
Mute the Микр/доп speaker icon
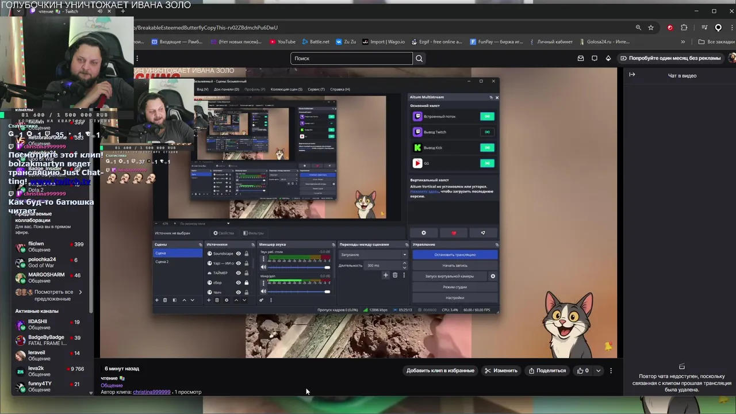pos(263,292)
